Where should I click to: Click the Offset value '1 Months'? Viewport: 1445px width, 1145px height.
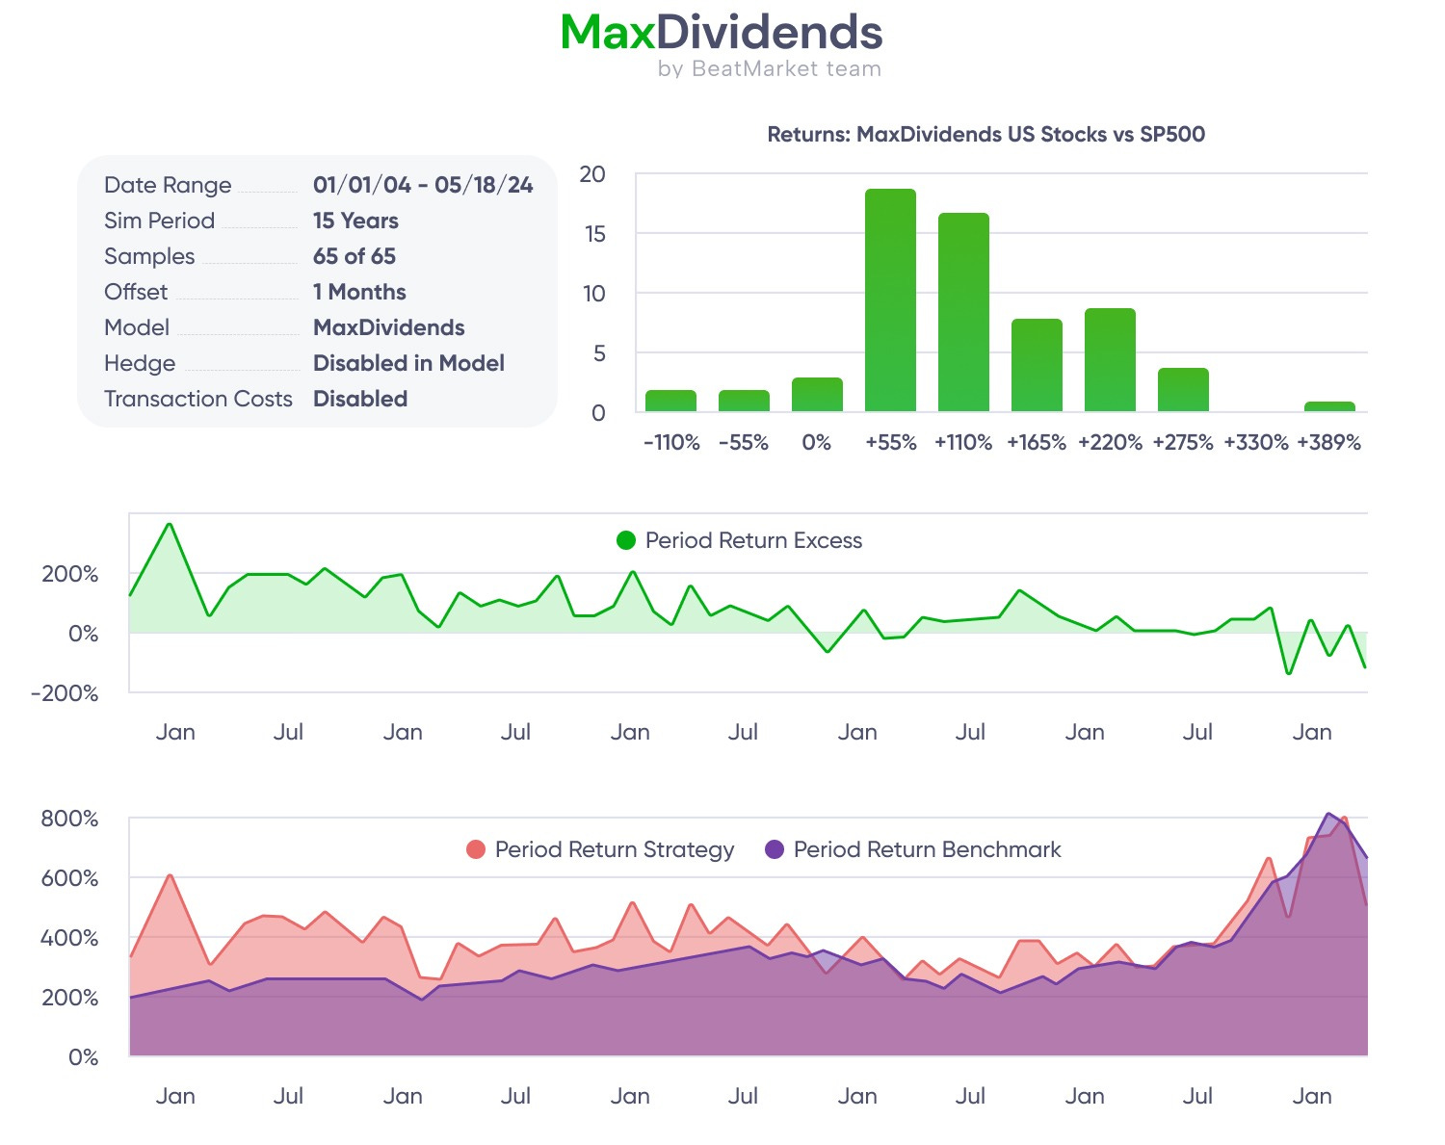tap(359, 292)
